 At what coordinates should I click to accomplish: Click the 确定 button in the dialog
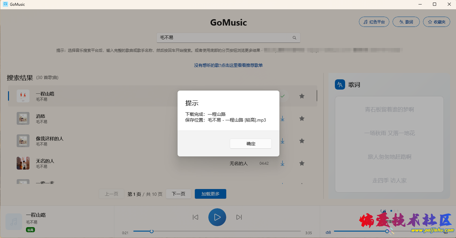(251, 144)
